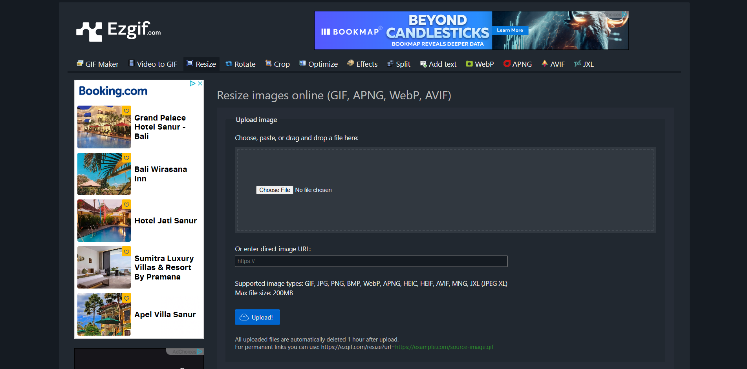Open the APNG tools page
The image size is (747, 369).
(x=518, y=64)
